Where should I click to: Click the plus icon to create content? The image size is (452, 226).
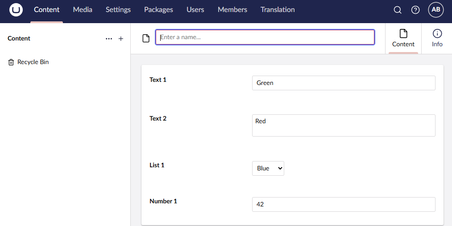(x=120, y=39)
